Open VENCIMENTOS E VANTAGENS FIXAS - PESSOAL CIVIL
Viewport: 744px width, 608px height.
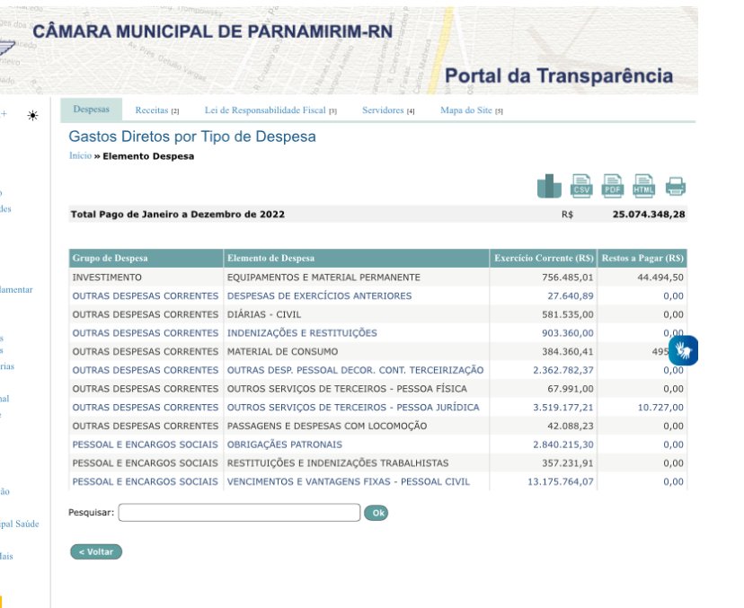tap(349, 481)
